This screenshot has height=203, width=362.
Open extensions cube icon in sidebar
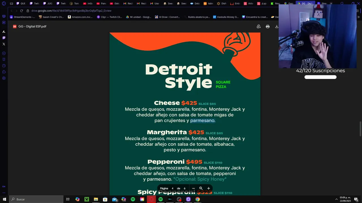(4, 72)
